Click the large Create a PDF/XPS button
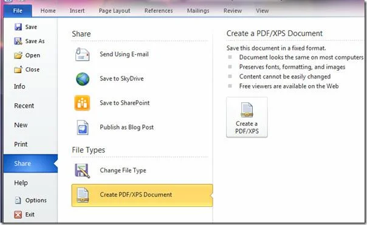The image size is (367, 225). (x=247, y=117)
